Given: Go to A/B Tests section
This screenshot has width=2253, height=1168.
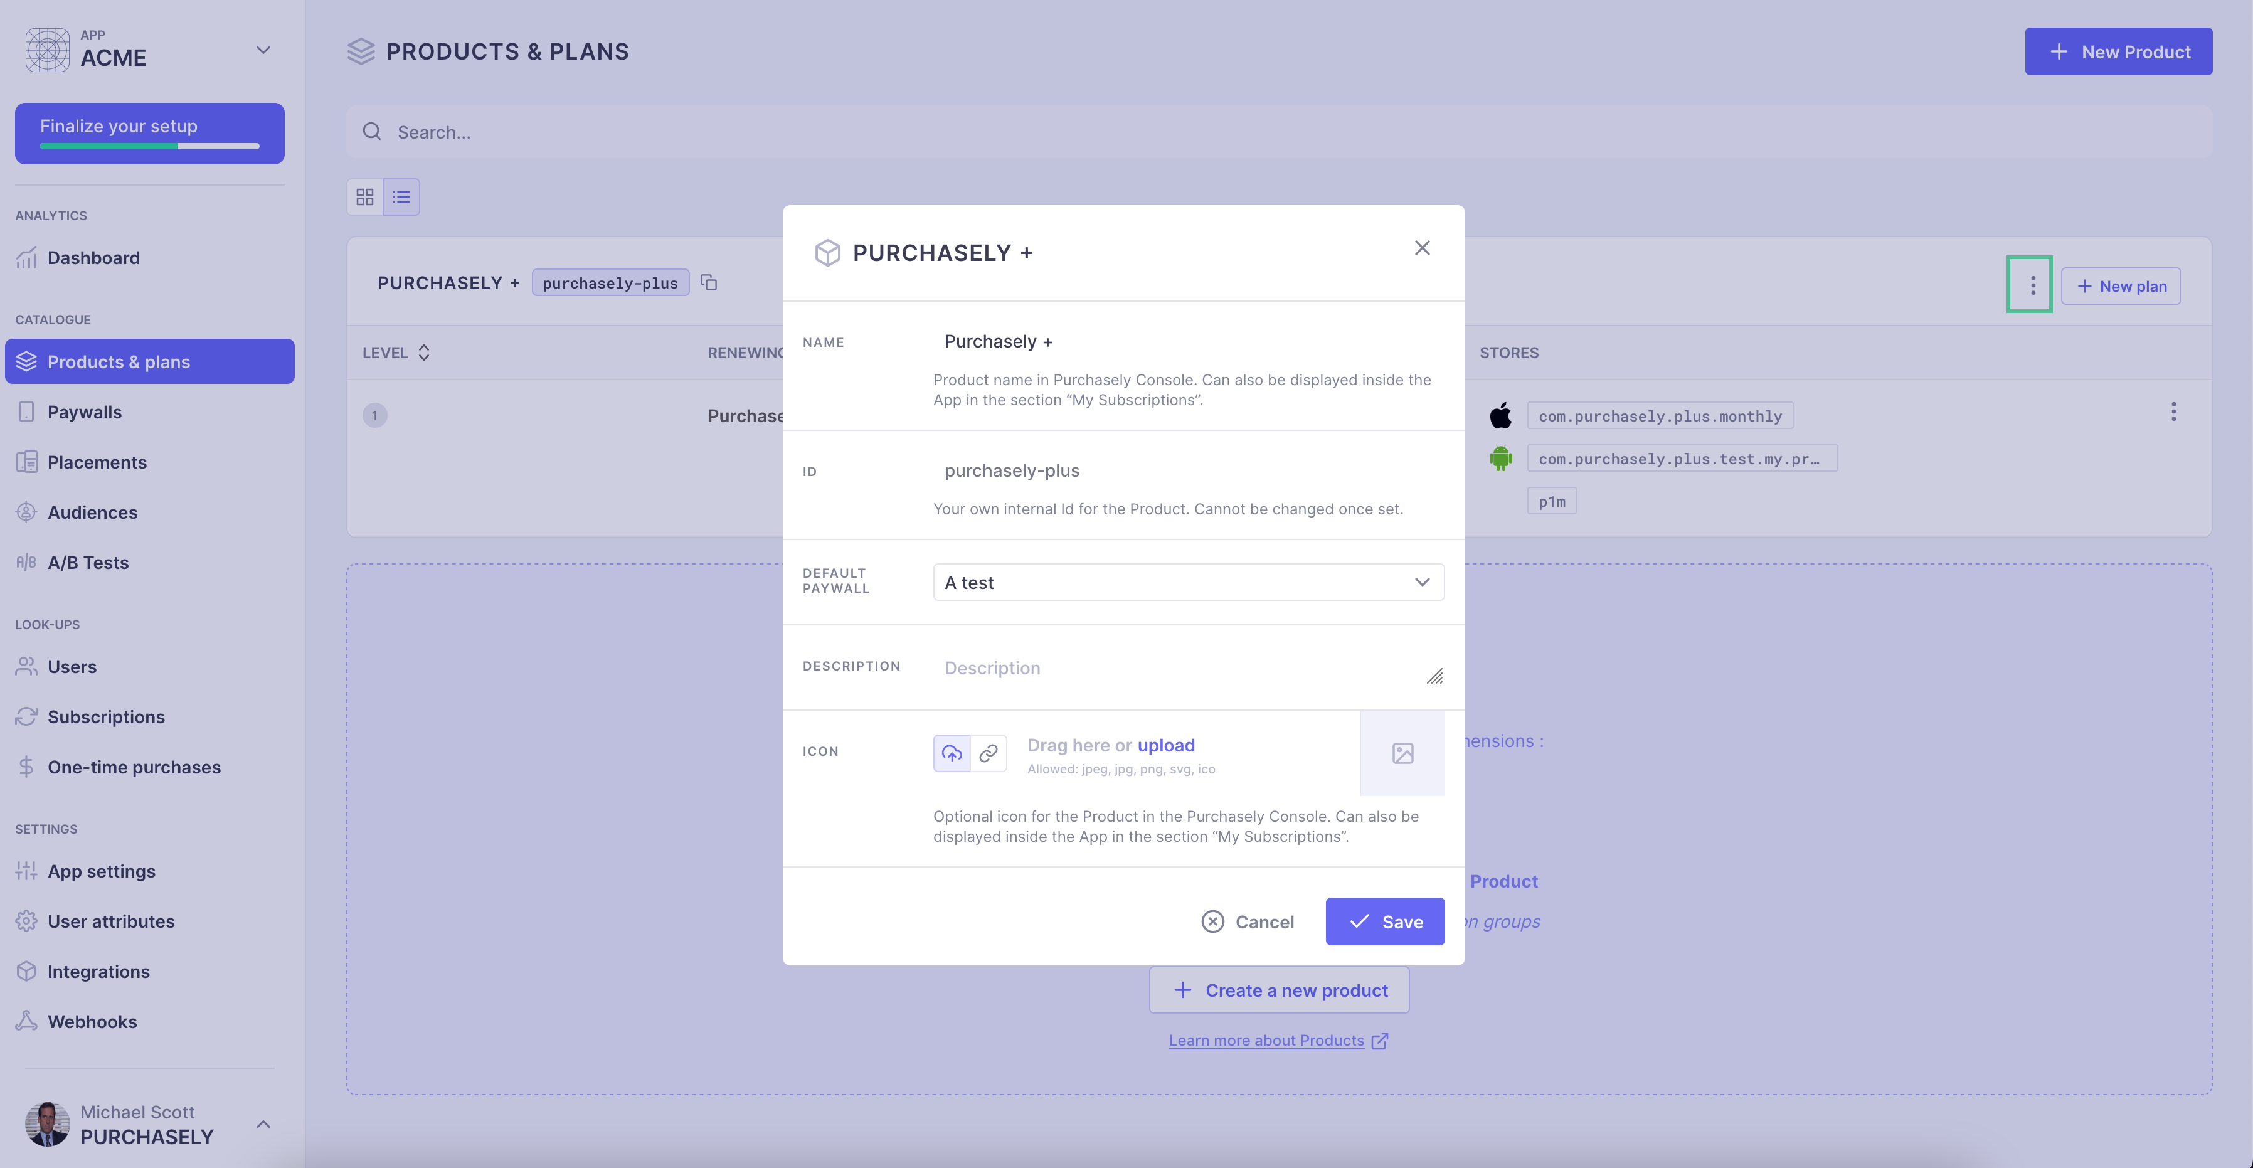Looking at the screenshot, I should [x=87, y=563].
